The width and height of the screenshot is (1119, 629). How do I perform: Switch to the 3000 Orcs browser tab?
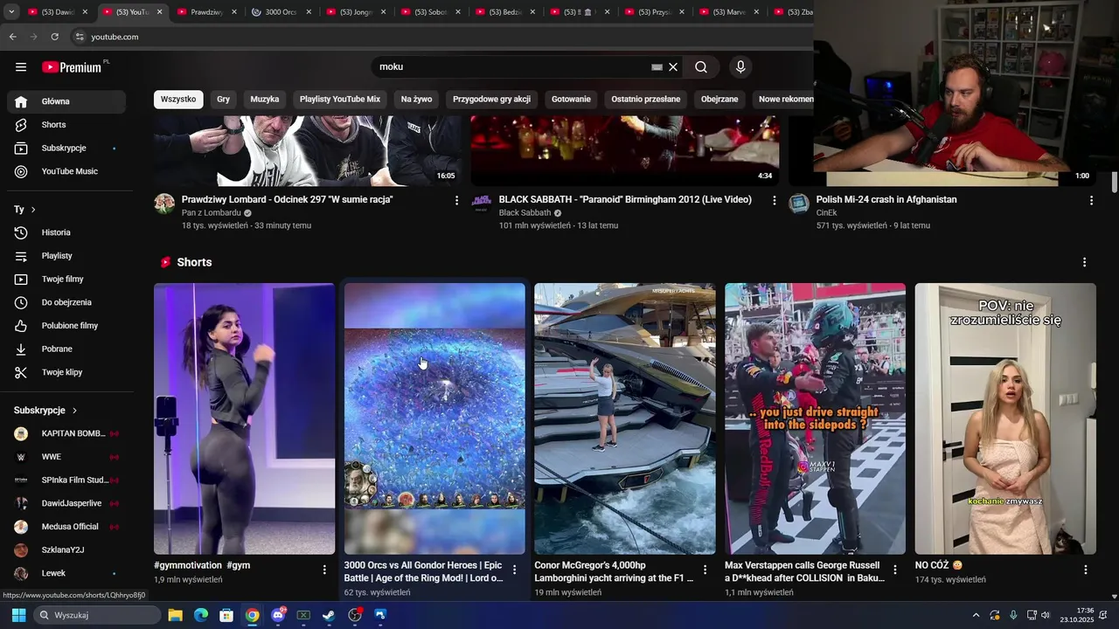[x=281, y=12]
